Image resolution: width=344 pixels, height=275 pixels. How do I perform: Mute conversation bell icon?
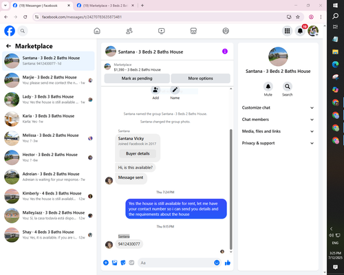point(268,87)
